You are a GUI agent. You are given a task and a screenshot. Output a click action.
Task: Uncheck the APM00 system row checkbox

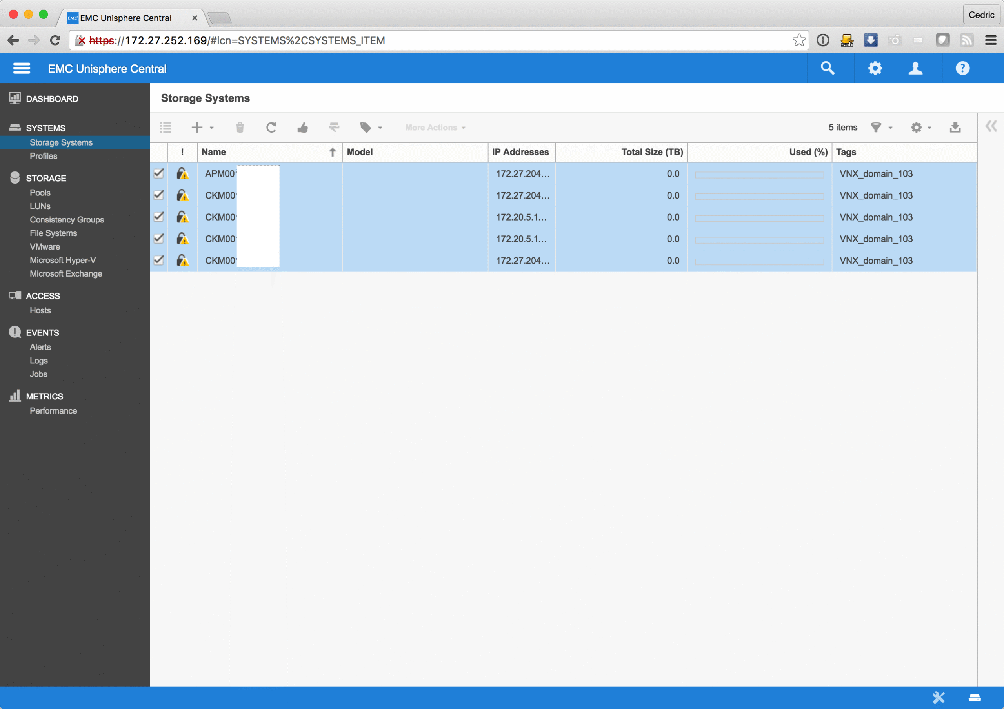[159, 173]
